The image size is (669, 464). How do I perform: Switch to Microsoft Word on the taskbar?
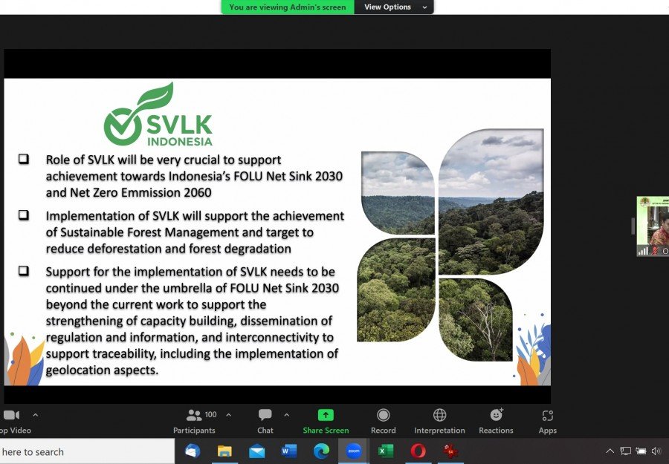coord(289,451)
